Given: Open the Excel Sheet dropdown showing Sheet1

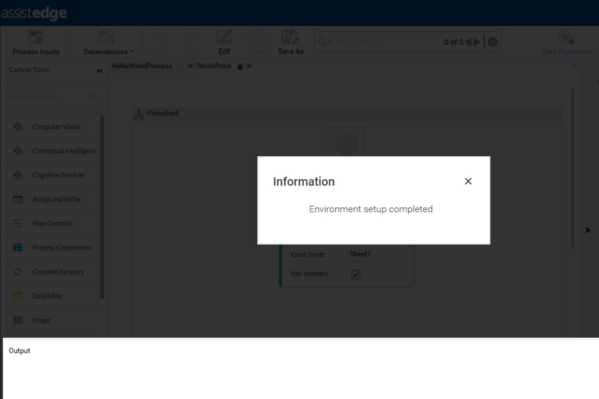Looking at the screenshot, I should 377,255.
